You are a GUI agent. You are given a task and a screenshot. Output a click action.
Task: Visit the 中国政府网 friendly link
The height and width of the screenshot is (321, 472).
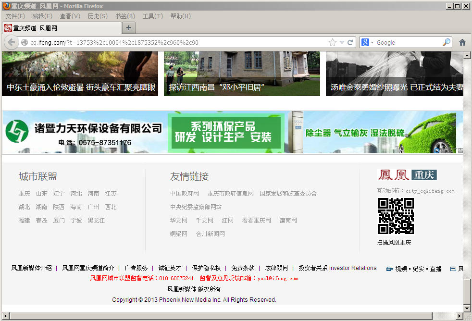point(185,194)
